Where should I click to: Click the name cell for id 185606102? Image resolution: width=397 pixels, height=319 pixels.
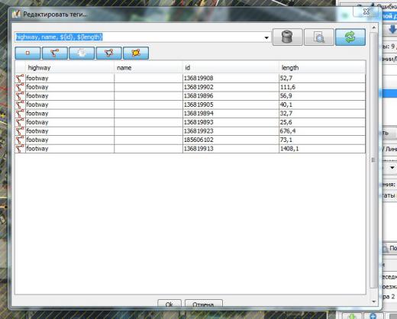pos(148,140)
